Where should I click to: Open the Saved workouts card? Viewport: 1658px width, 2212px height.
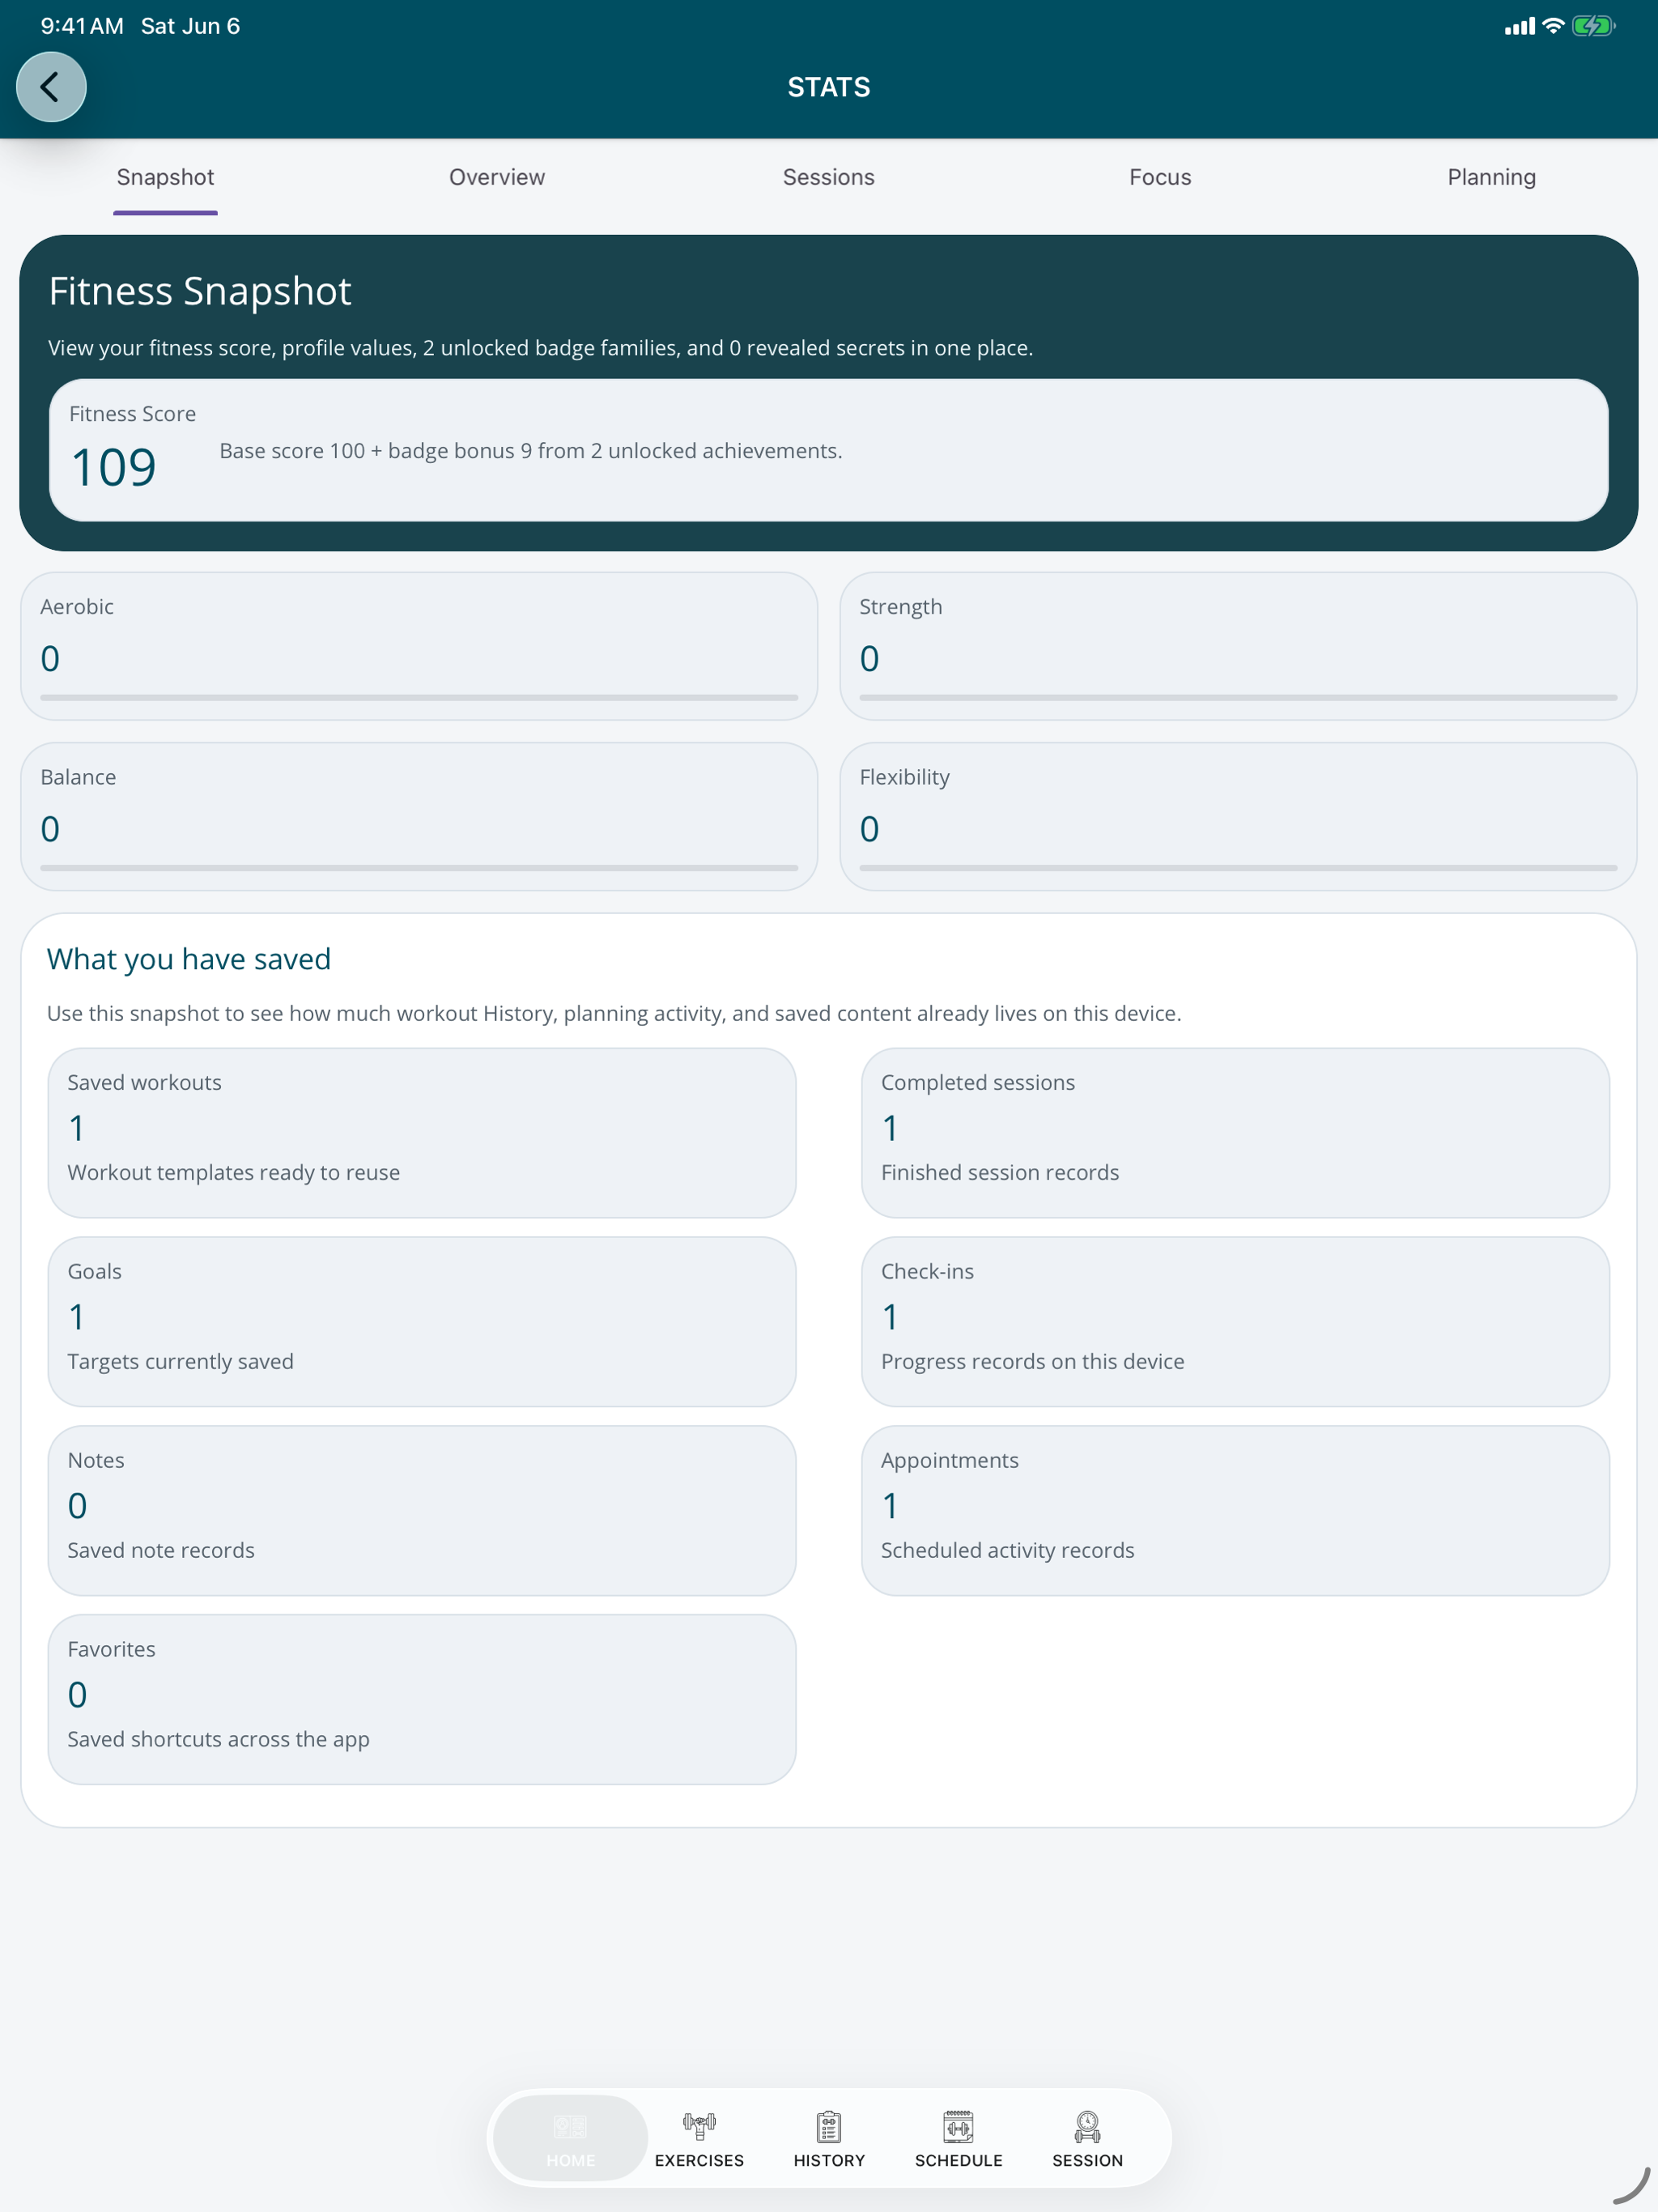click(422, 1132)
